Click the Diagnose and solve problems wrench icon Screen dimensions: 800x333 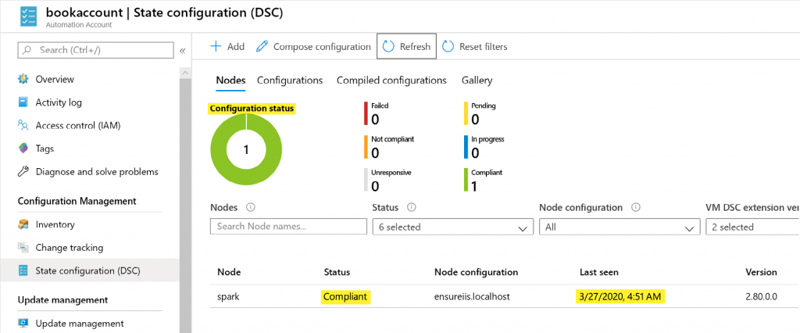(x=23, y=172)
